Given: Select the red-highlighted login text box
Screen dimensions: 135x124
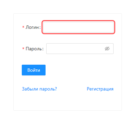Looking at the screenshot, I should [78, 27].
